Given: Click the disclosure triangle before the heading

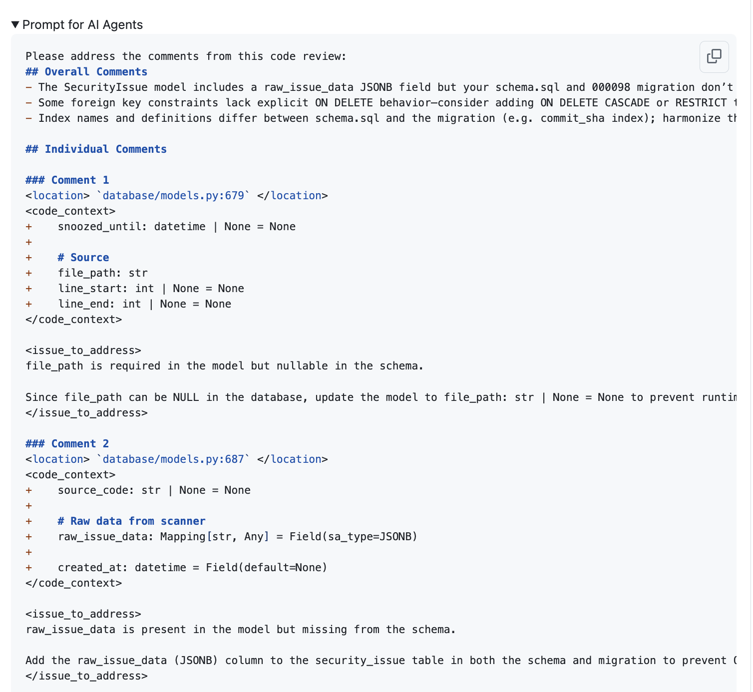Looking at the screenshot, I should [15, 23].
